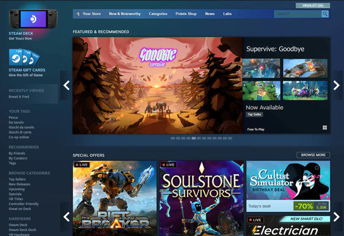The height and width of the screenshot is (236, 344).
Task: View bottom-left Supervive screenshot thumbnail
Action: tap(261, 91)
